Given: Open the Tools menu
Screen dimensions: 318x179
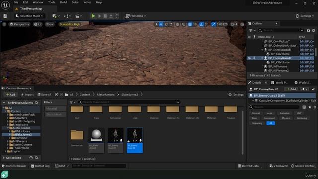Looking at the screenshot, I should (52, 2).
